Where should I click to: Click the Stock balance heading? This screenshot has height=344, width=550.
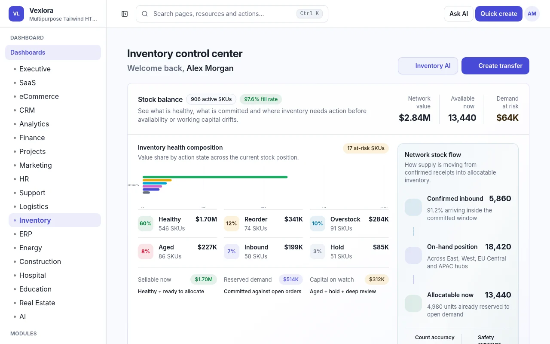coord(160,99)
